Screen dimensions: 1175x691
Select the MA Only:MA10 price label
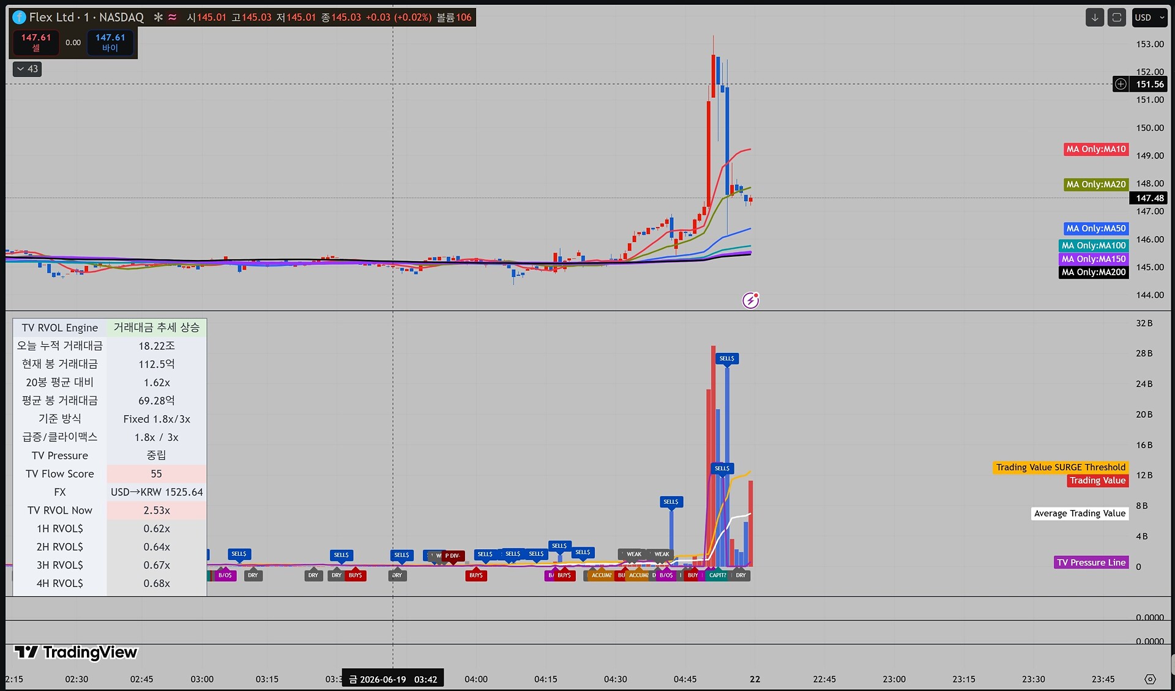[x=1096, y=149]
